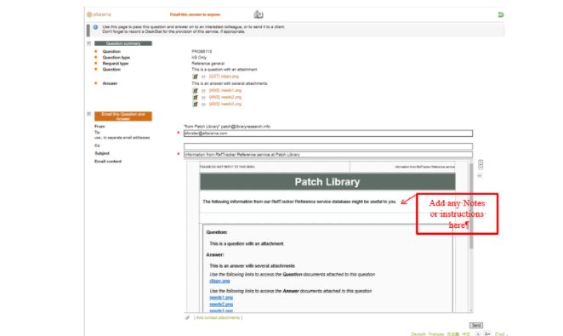Click scrollbar down arrow in email editor

(x=471, y=310)
